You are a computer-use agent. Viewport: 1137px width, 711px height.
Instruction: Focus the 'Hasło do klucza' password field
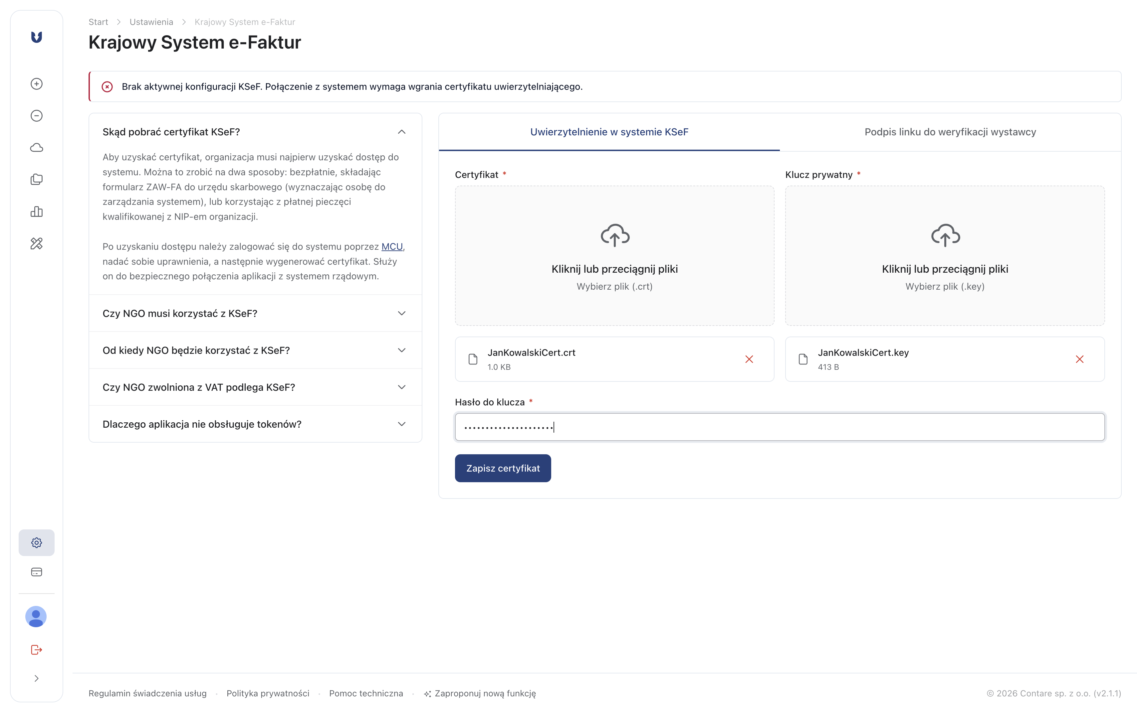click(x=779, y=427)
